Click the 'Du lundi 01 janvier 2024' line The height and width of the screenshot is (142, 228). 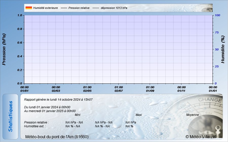47,107
